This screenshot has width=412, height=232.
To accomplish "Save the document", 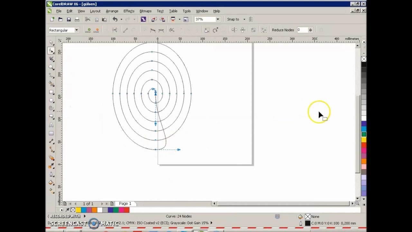I will click(69, 19).
